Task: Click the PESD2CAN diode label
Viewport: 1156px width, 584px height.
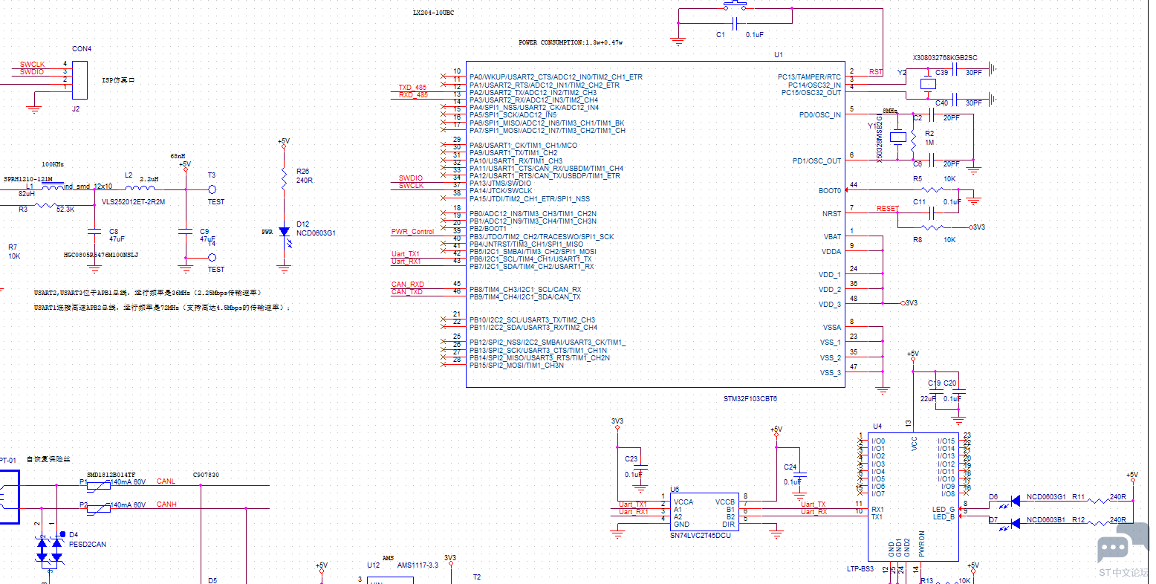Action: coord(88,544)
